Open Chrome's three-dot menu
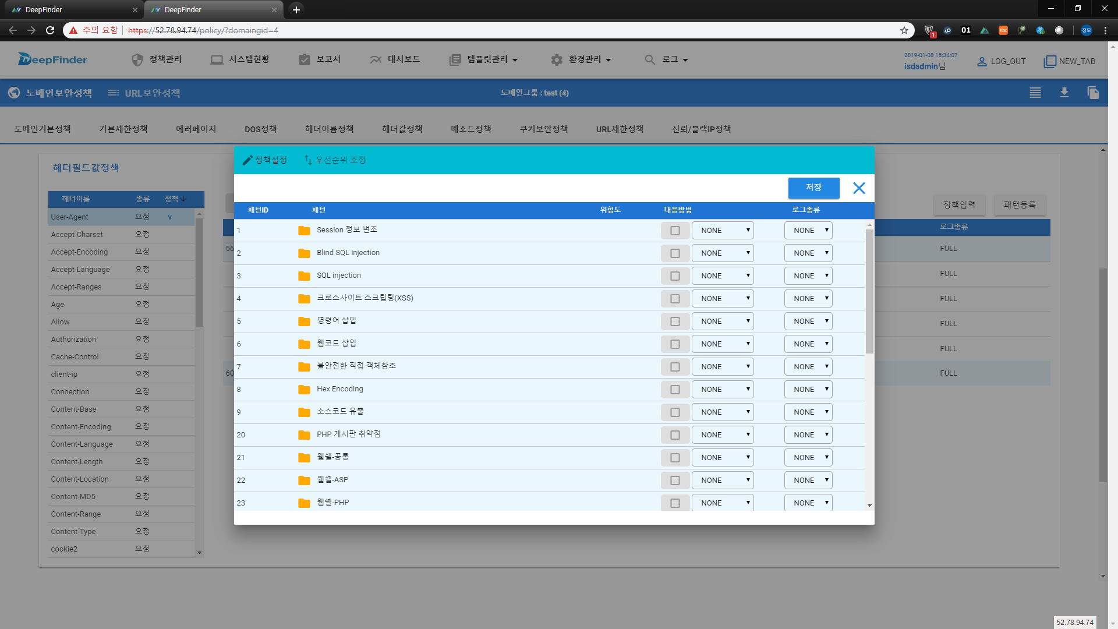This screenshot has height=629, width=1118. tap(1105, 30)
